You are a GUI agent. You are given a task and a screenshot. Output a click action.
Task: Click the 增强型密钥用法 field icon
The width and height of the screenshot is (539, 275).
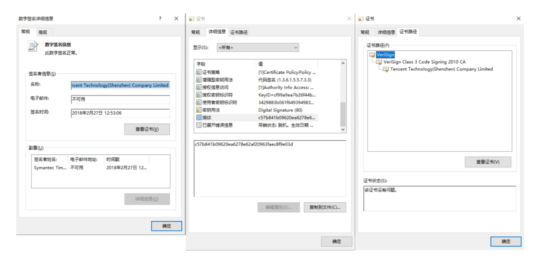click(199, 80)
